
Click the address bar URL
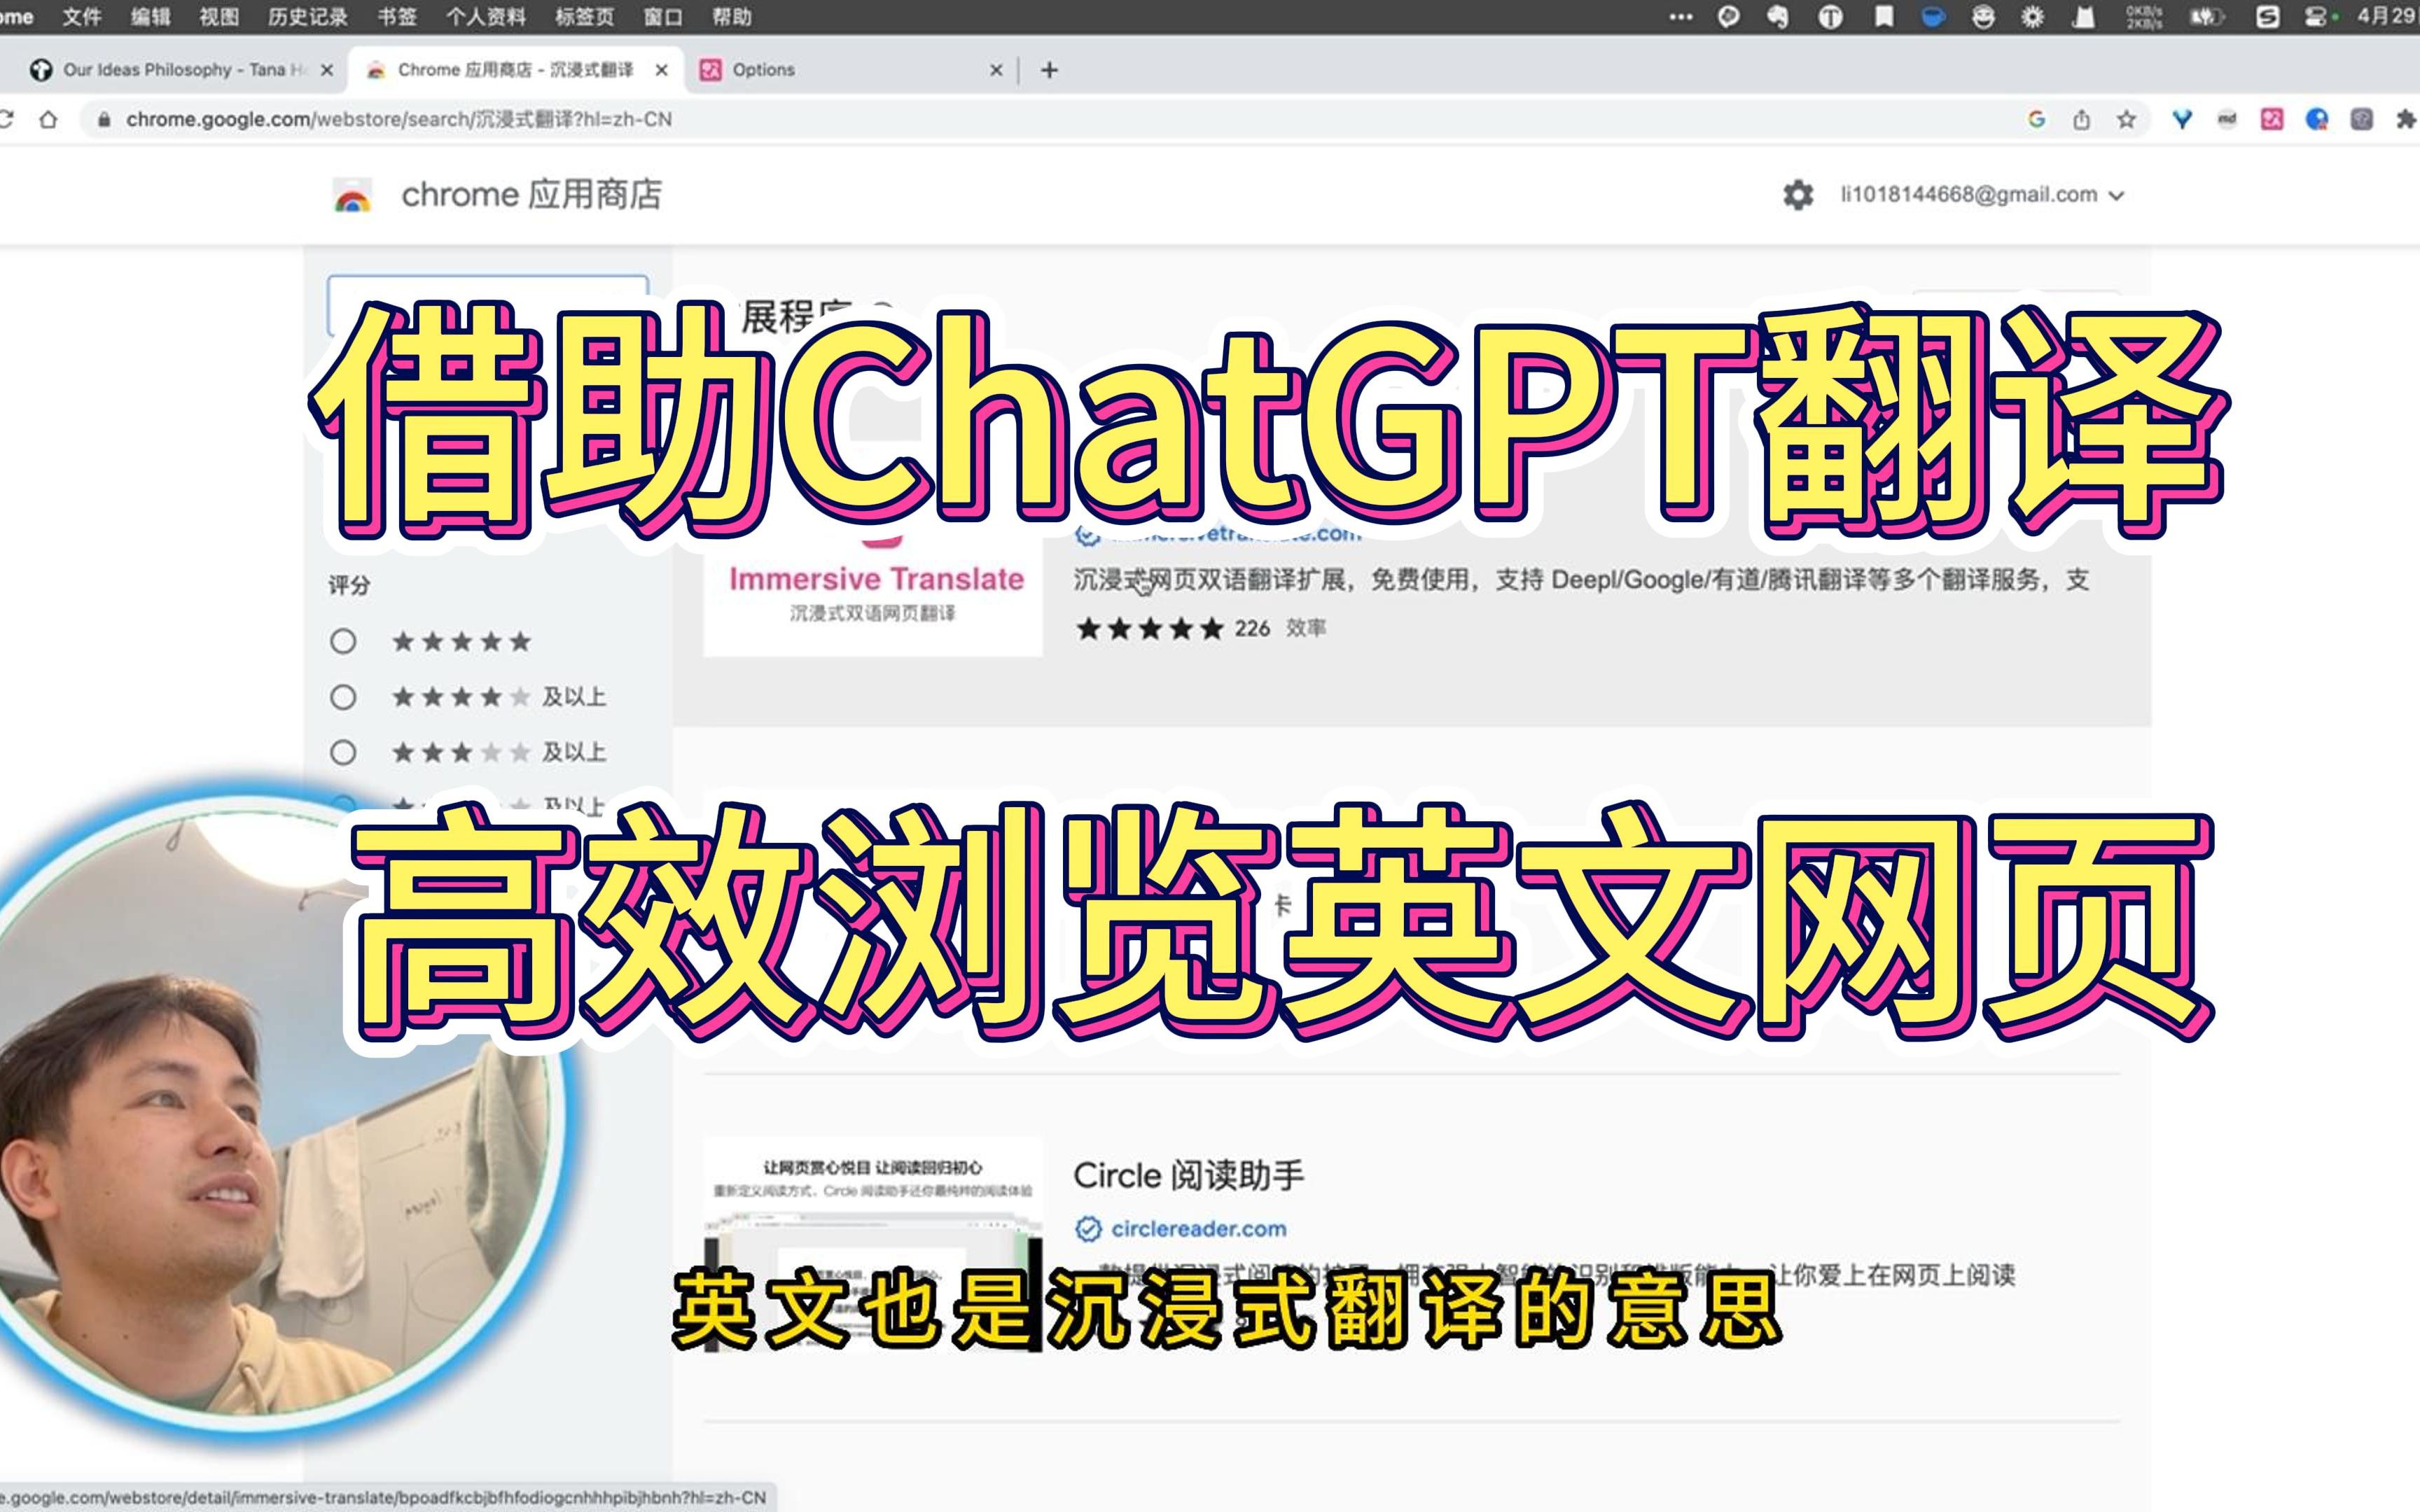coord(398,120)
